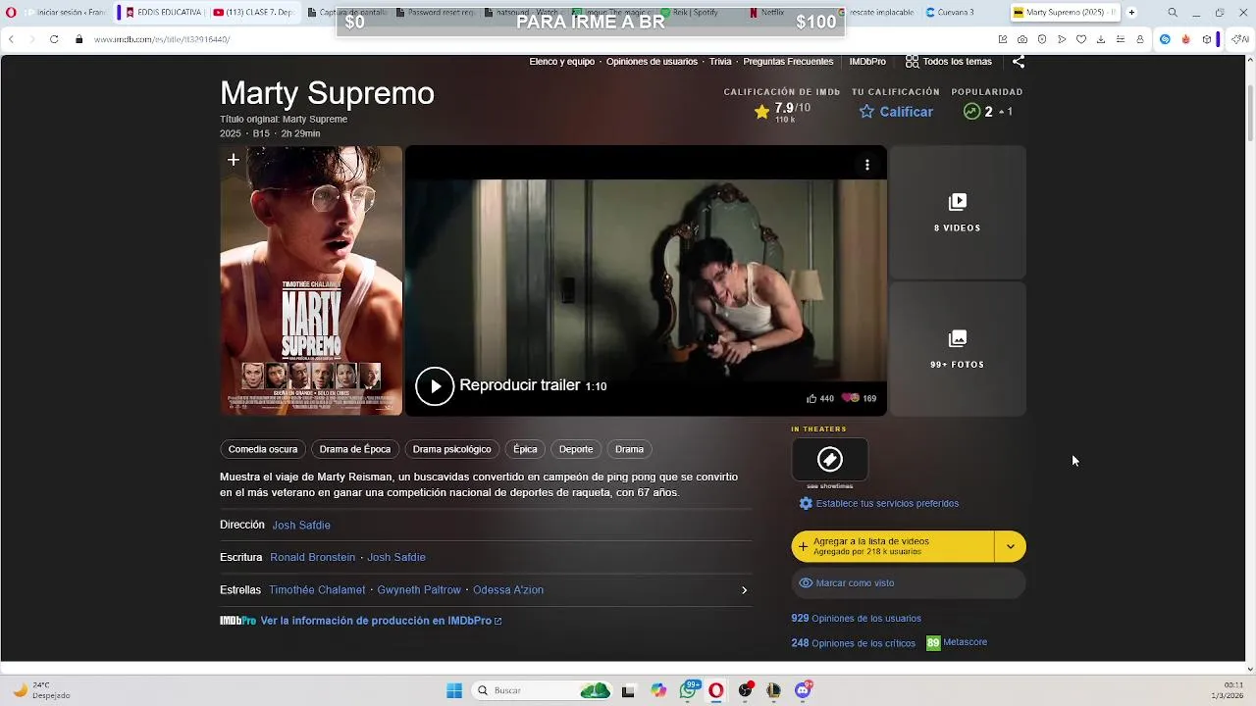
Task: Click the yellow IMDb rating star
Action: coord(761,112)
